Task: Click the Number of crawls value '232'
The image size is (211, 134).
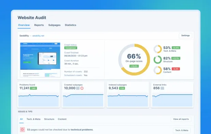Action: (x=86, y=71)
